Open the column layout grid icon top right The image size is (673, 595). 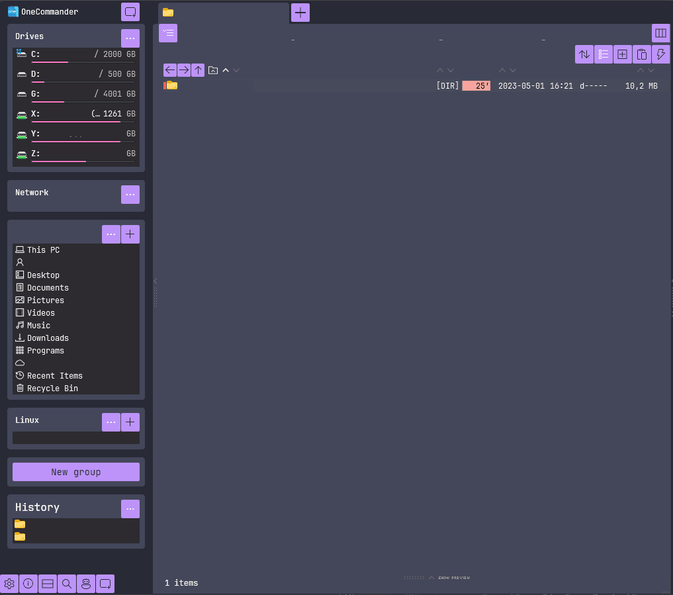coord(660,32)
